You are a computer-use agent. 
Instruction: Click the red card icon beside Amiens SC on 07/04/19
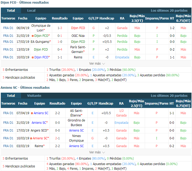pos(32,113)
